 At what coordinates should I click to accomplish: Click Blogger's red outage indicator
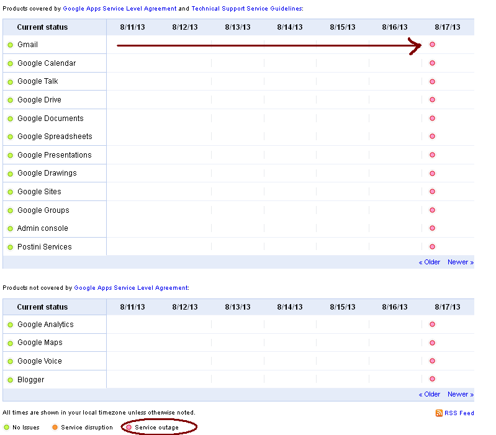coord(432,379)
